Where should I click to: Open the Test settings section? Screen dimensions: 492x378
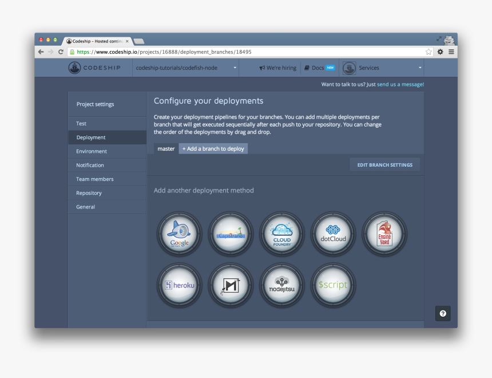point(108,124)
